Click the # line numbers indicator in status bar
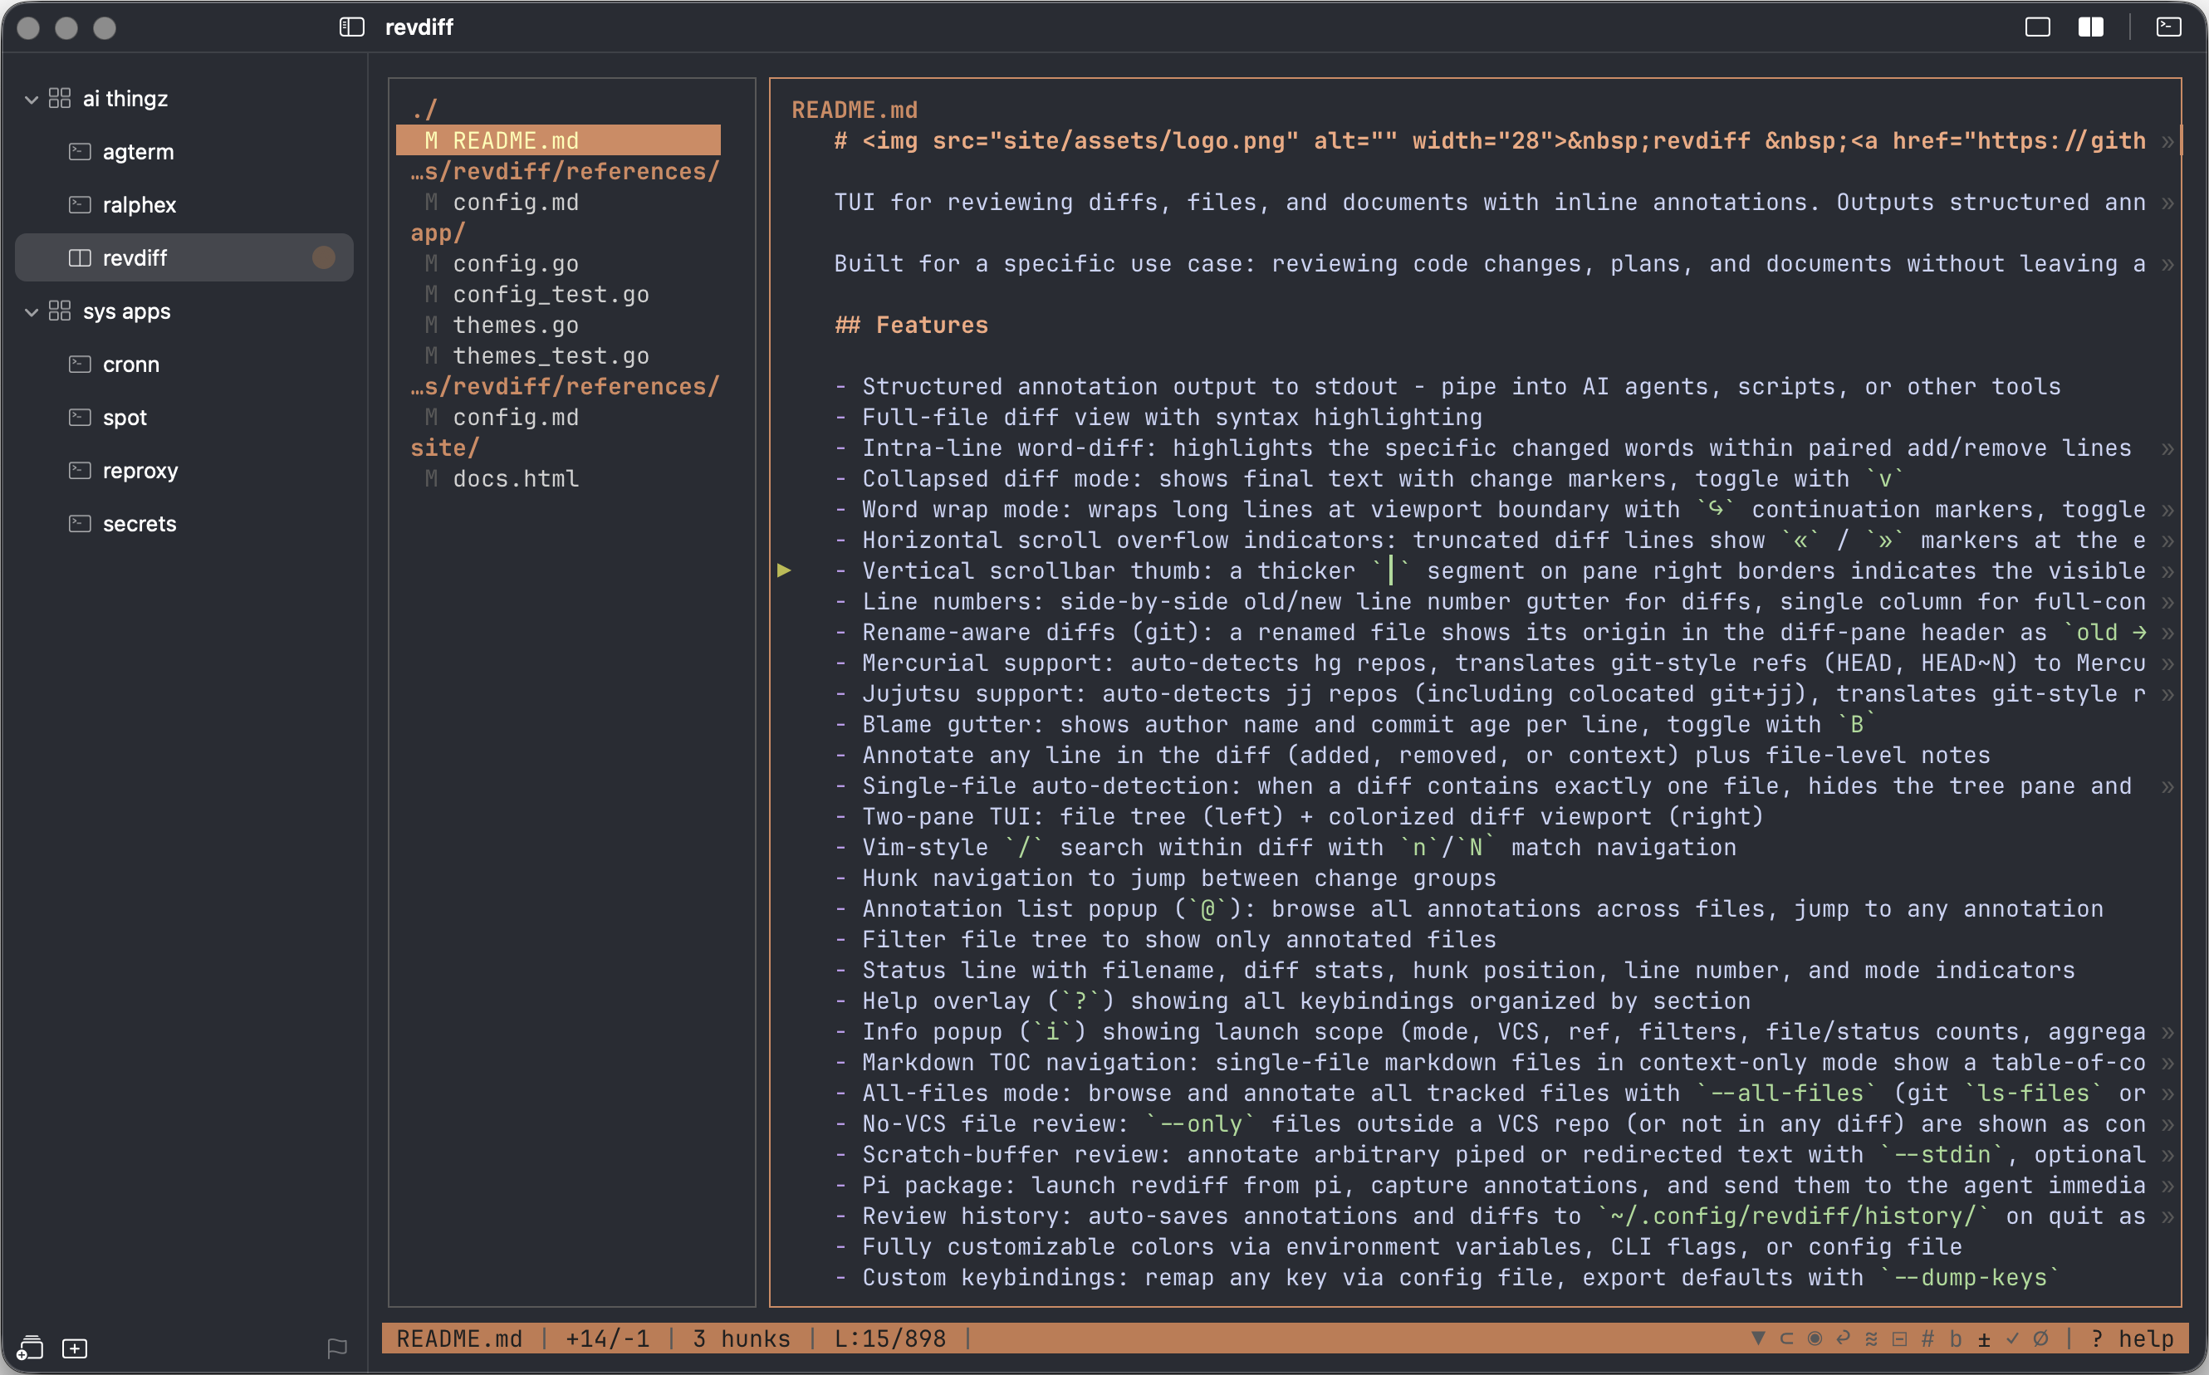 tap(1927, 1338)
